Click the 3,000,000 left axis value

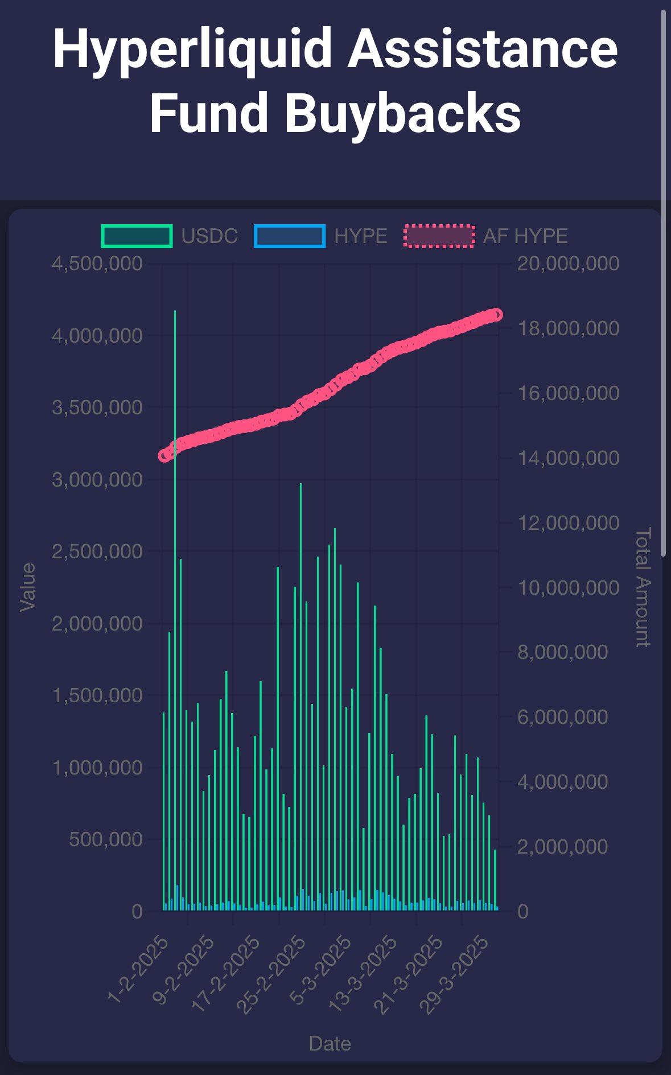97,480
